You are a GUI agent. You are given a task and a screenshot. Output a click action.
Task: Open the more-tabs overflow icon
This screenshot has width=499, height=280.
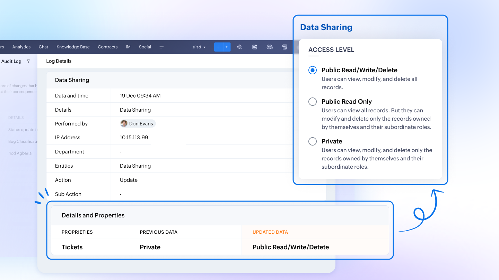161,47
